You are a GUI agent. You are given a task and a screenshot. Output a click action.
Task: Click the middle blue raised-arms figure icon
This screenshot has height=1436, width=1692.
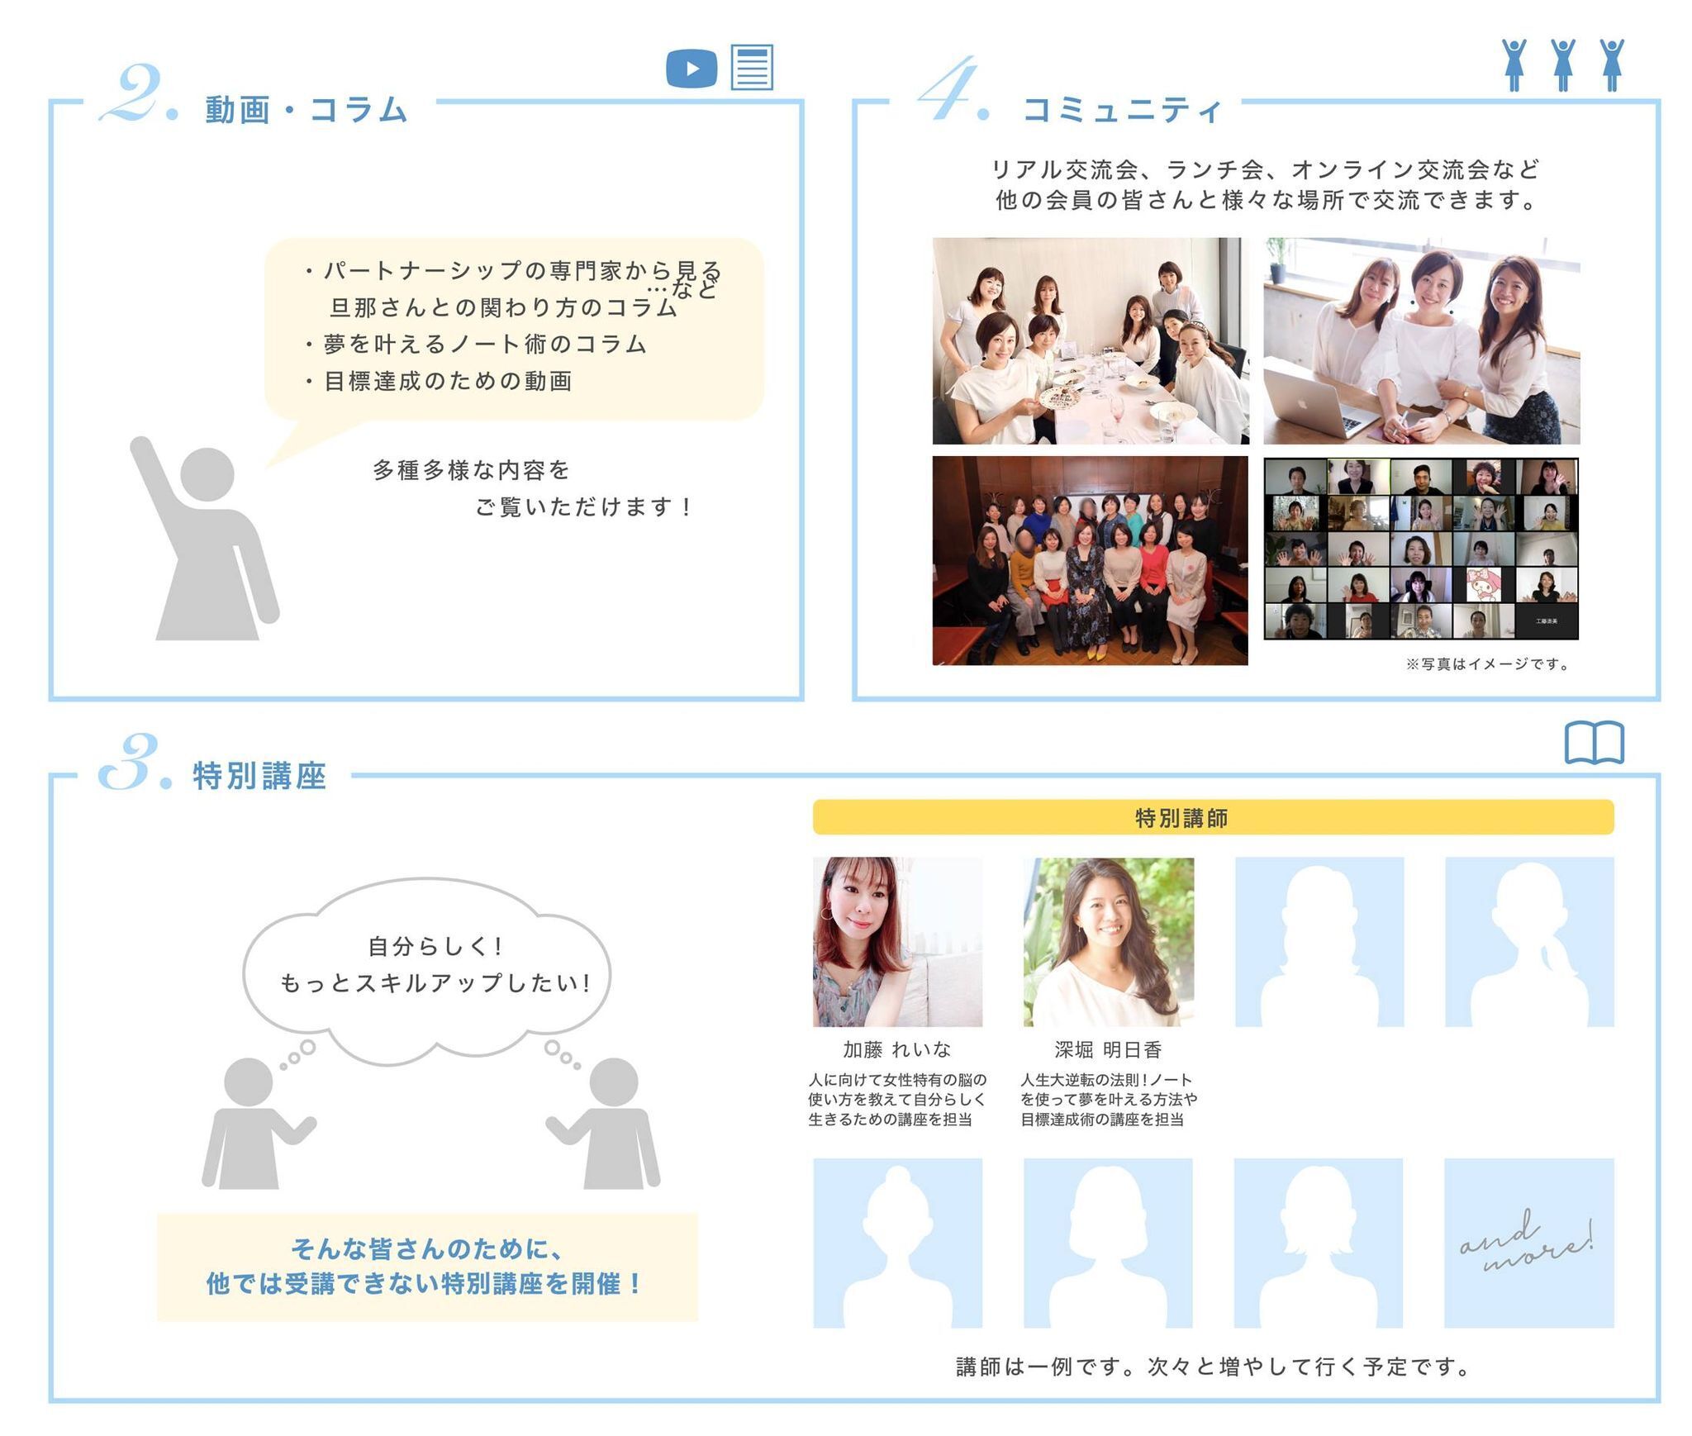[x=1562, y=64]
